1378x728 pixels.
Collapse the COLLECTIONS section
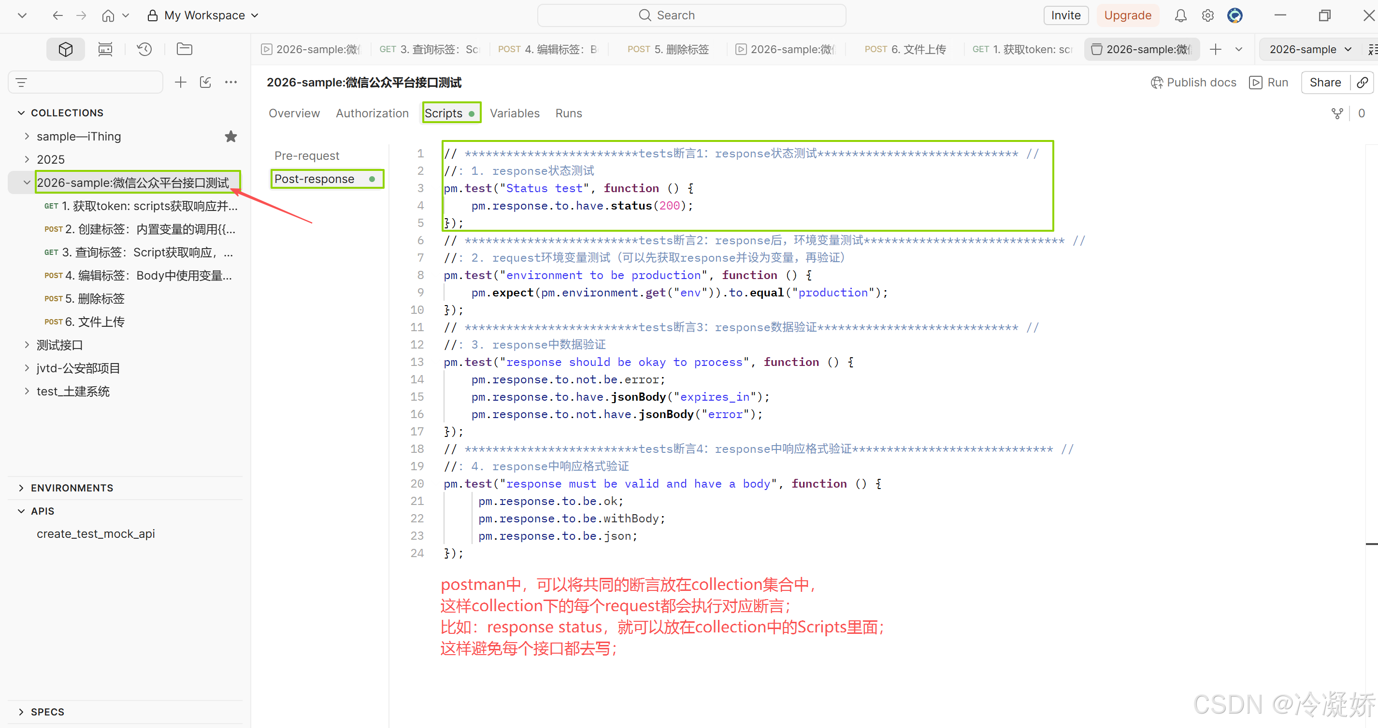click(21, 113)
